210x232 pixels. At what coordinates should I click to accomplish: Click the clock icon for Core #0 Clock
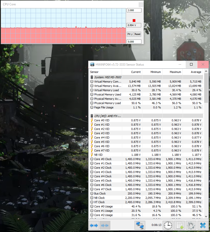pos(92,159)
